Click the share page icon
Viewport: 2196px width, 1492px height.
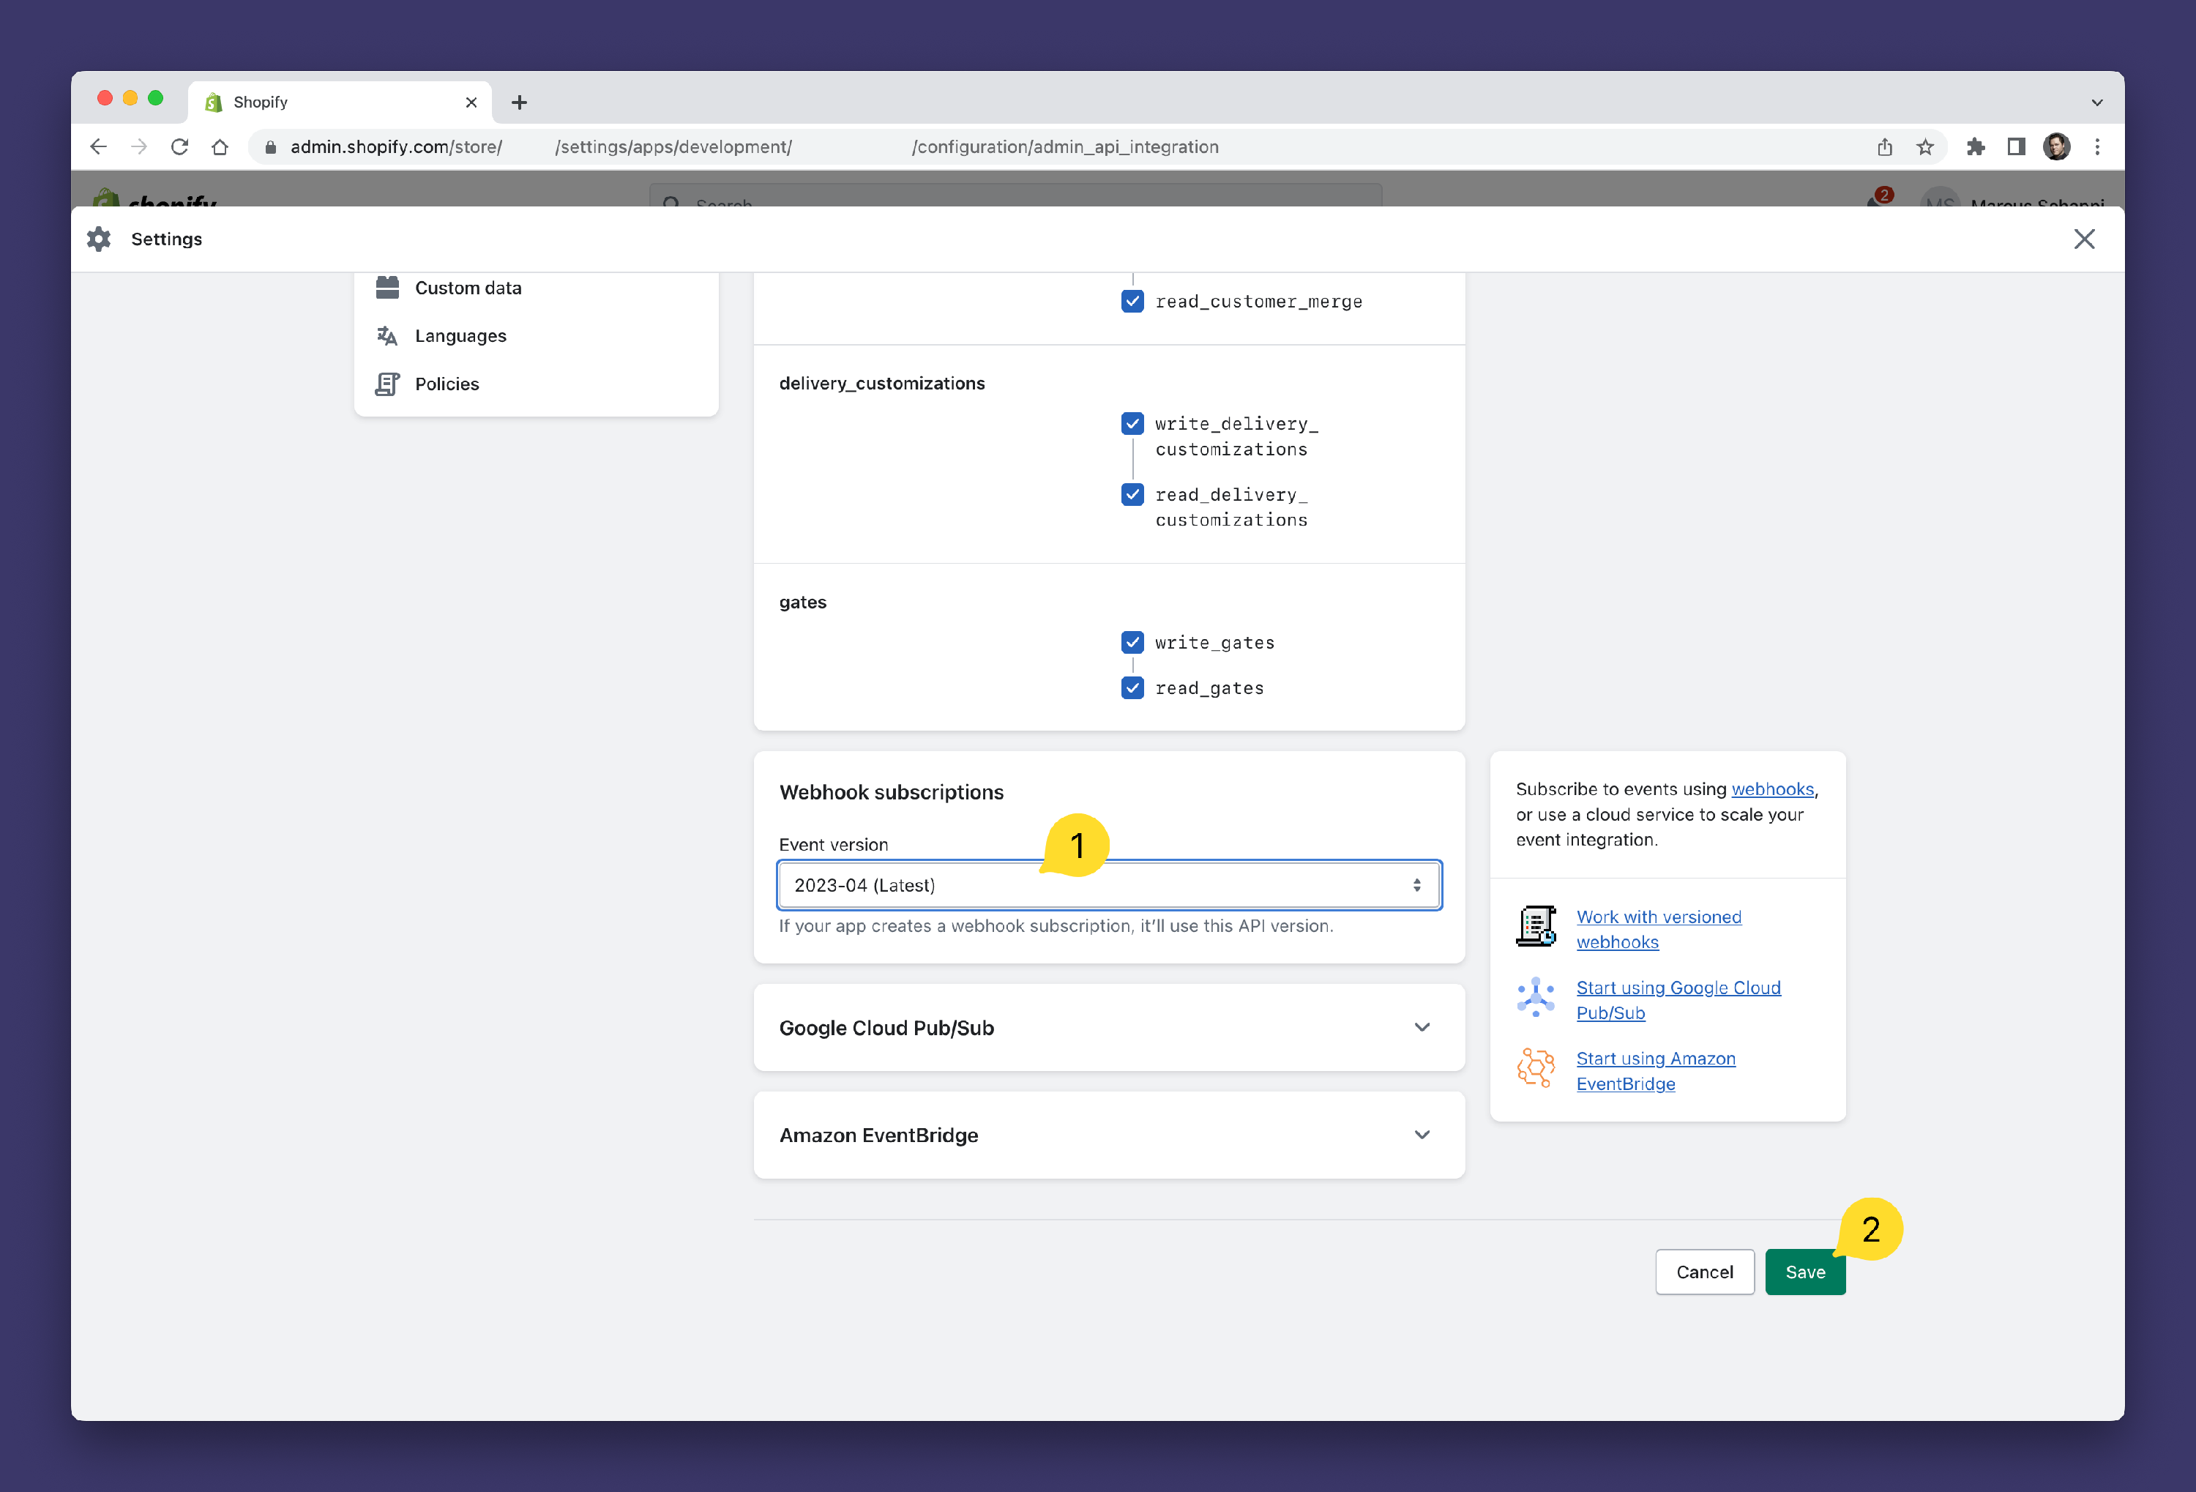tap(1884, 146)
